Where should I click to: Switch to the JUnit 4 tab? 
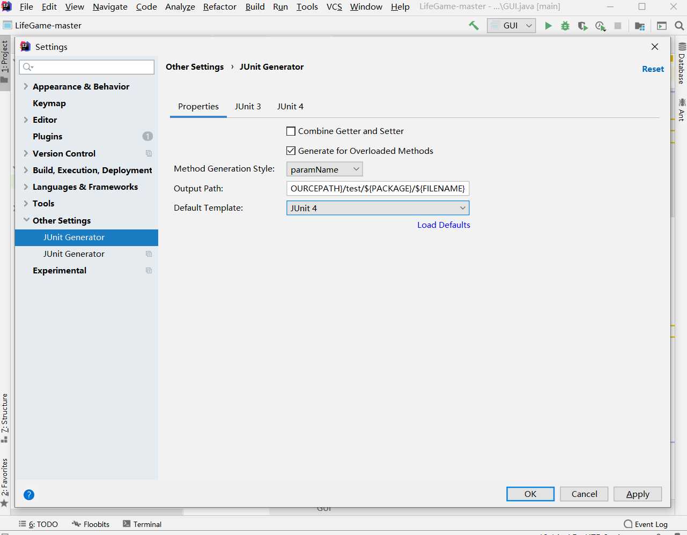pos(290,106)
